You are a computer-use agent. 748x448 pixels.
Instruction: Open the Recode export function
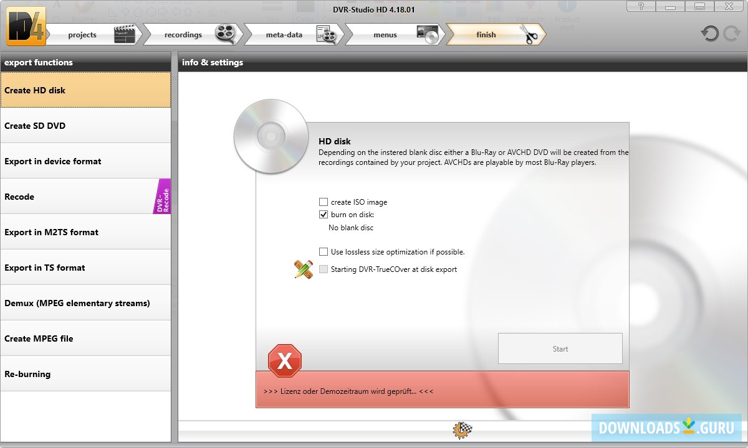coord(85,197)
